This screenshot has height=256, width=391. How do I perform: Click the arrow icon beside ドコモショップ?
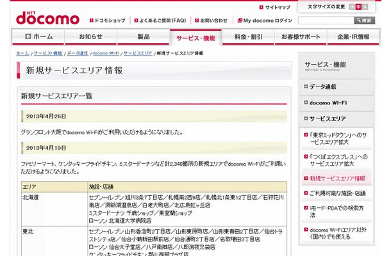pyautogui.click(x=91, y=20)
